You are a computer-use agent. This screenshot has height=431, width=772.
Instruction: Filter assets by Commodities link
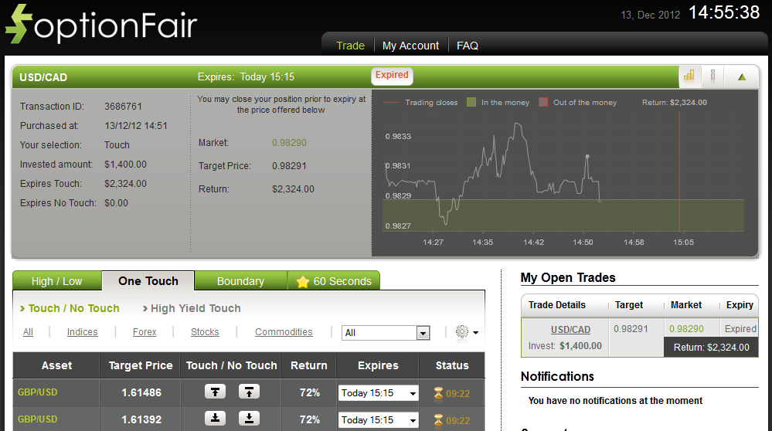[284, 332]
